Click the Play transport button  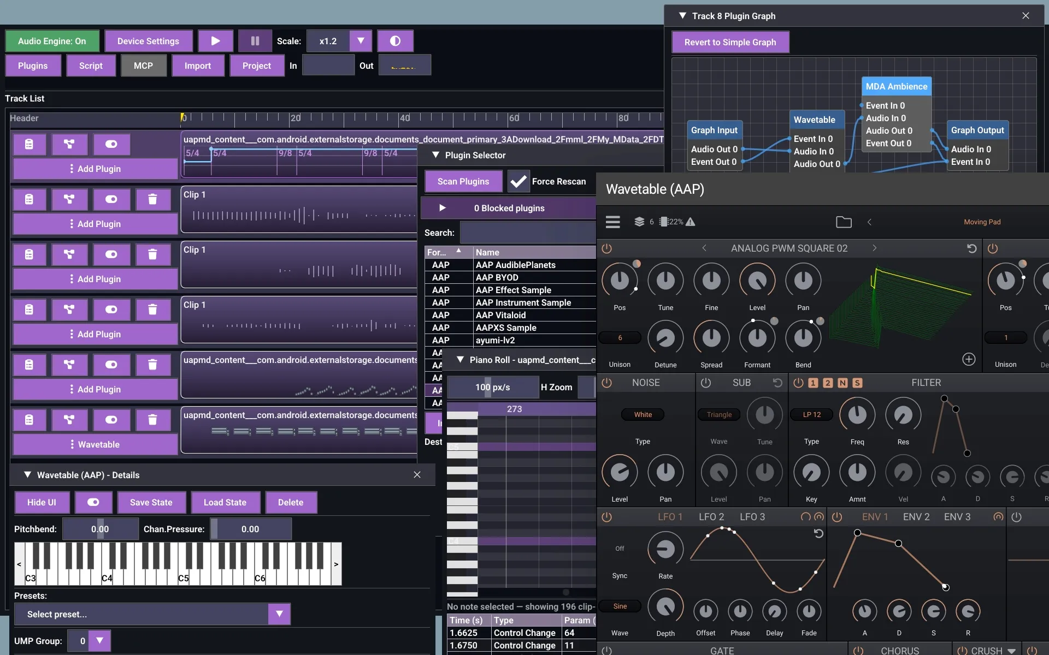pyautogui.click(x=215, y=41)
